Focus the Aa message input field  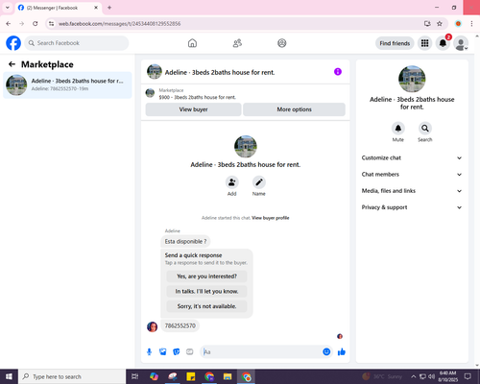(261, 352)
